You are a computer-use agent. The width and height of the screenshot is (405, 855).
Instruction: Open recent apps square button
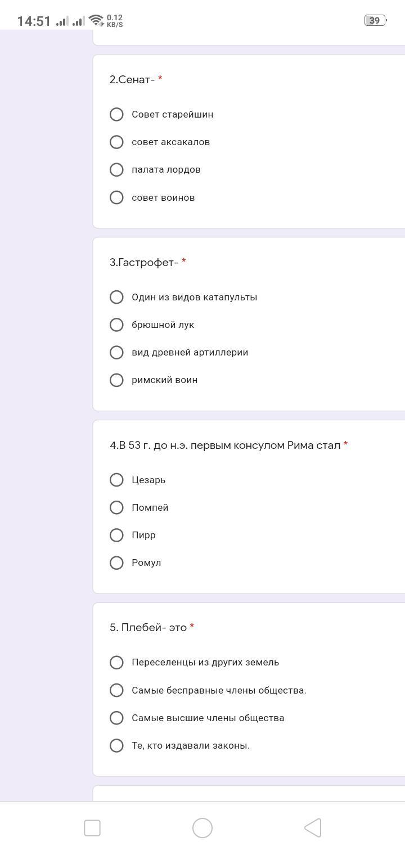pyautogui.click(x=92, y=828)
